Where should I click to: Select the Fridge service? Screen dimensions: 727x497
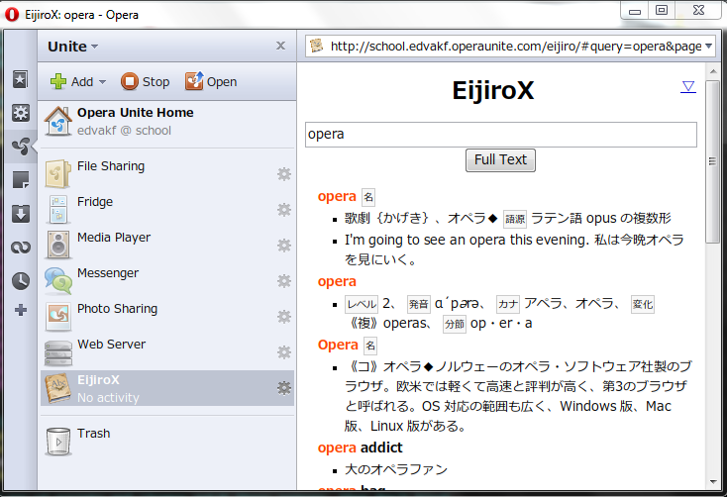coord(167,210)
